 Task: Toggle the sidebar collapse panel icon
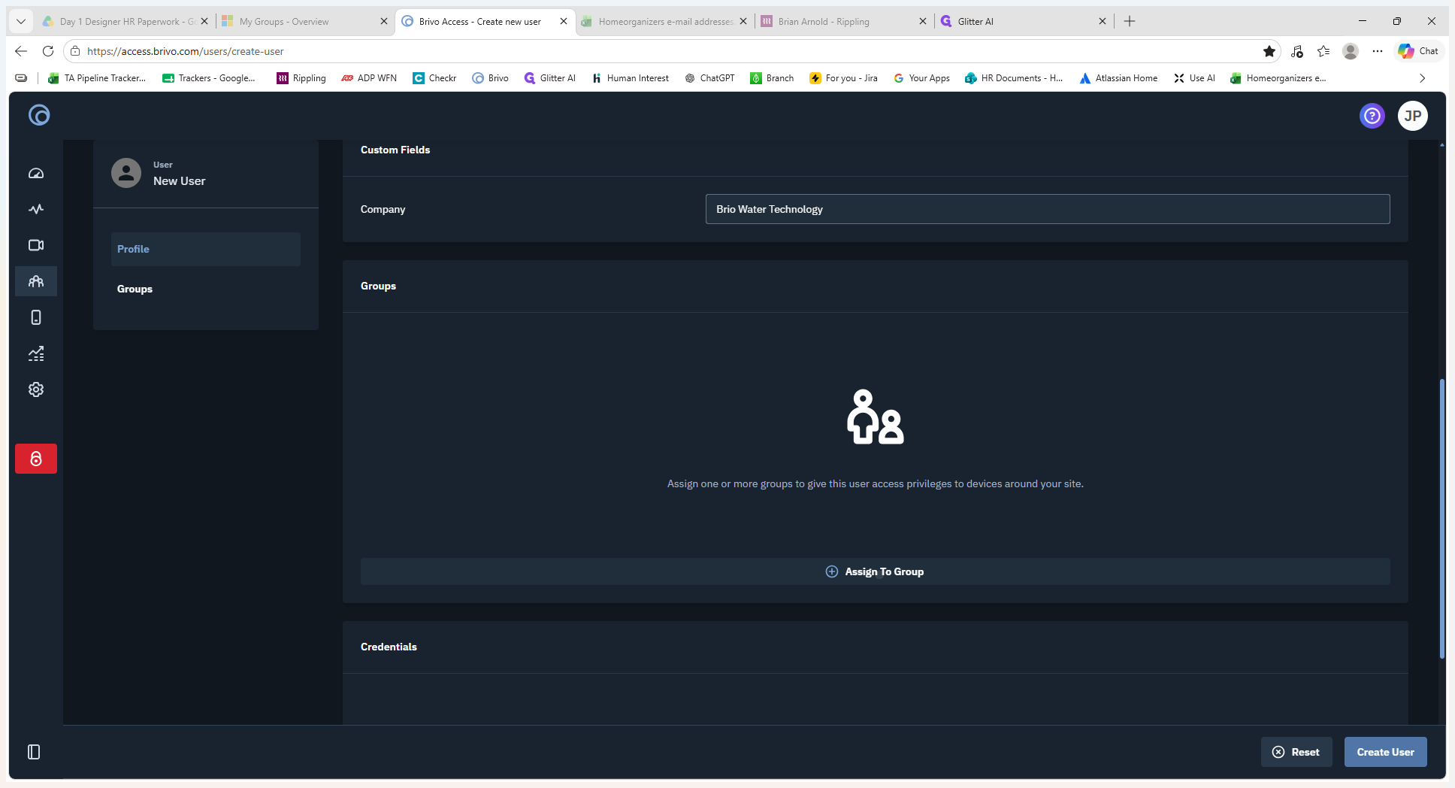point(34,752)
